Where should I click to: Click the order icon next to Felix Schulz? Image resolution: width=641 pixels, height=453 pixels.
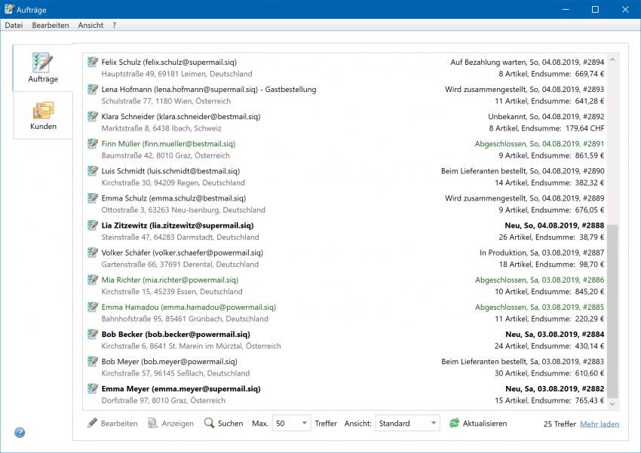[x=93, y=62]
